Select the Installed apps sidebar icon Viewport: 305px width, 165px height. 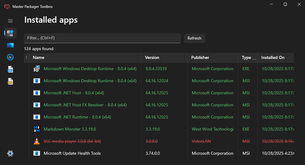point(10,33)
